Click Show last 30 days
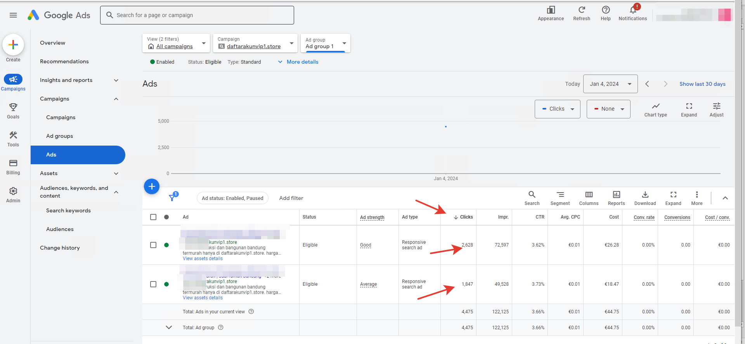The image size is (745, 344). click(x=702, y=84)
